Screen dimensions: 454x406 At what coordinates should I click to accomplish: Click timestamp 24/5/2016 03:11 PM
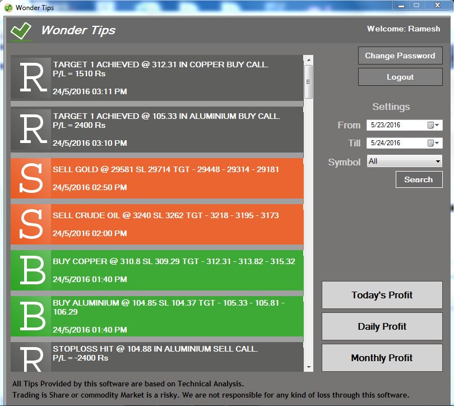(x=90, y=91)
